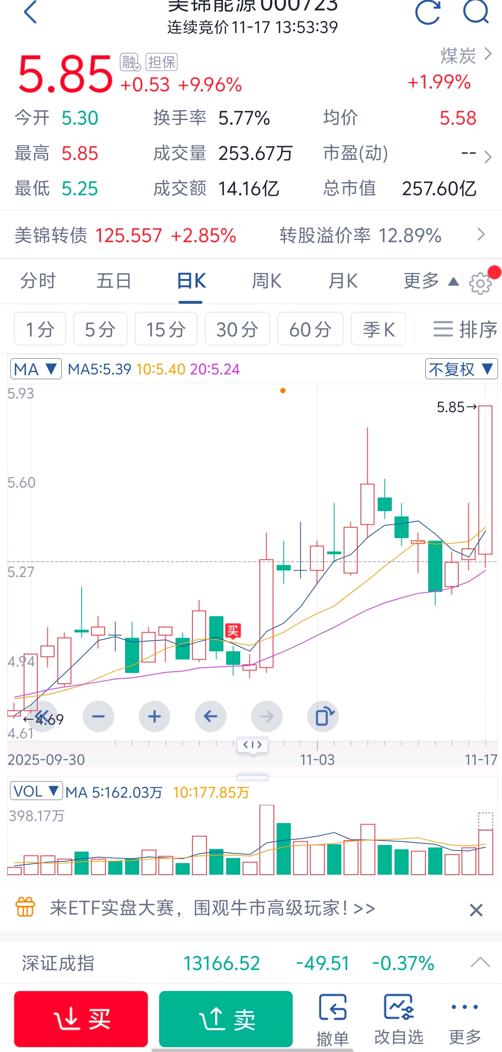This screenshot has width=502, height=1052.
Task: Switch to the 周K tab
Action: pyautogui.click(x=267, y=281)
